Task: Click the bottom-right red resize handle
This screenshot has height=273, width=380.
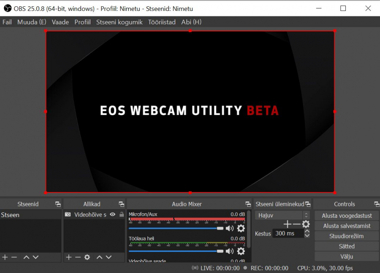Action: pos(335,193)
